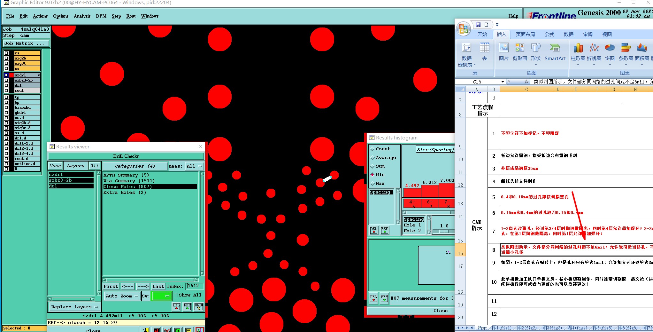Image resolution: width=653 pixels, height=332 pixels.
Task: Insert area chart (面积图) in Excel
Action: click(x=642, y=54)
